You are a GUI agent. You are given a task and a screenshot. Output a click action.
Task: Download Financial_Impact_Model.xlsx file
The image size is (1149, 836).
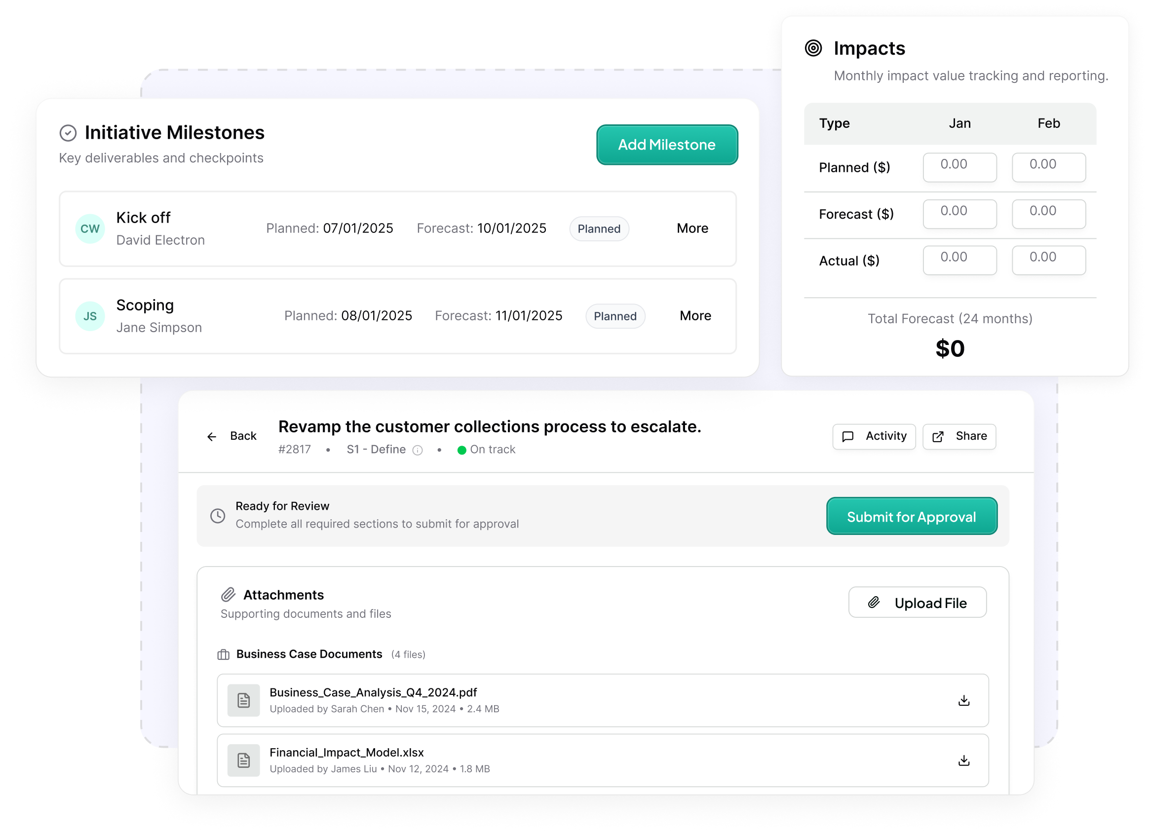(x=963, y=760)
